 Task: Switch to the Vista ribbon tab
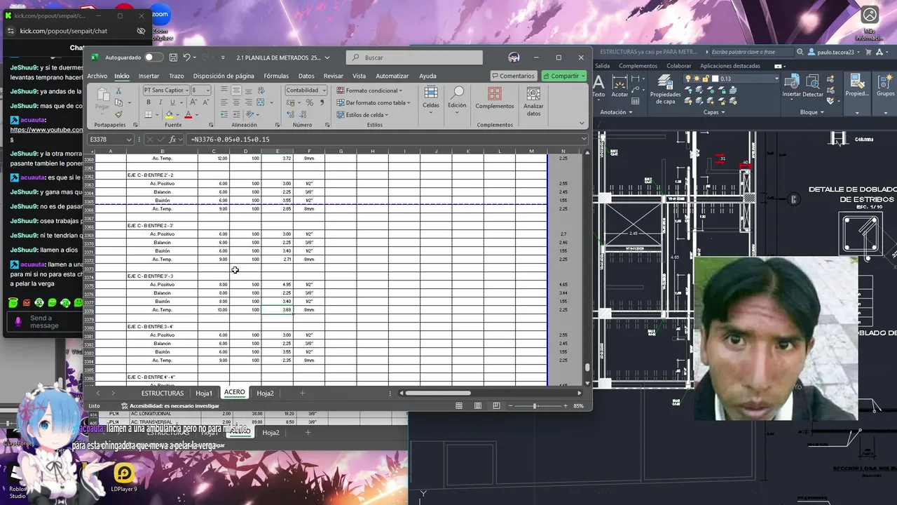point(359,76)
